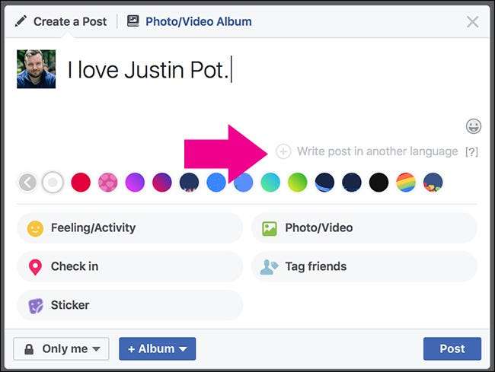Click Write post in another language link
This screenshot has width=495, height=372.
(x=377, y=151)
